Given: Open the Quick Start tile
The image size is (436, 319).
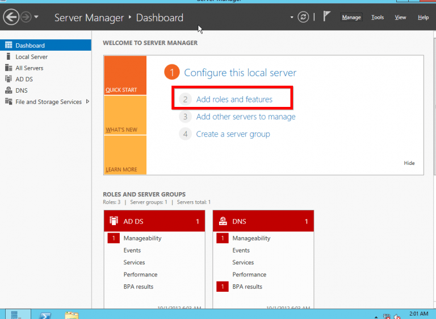Looking at the screenshot, I should coord(125,75).
